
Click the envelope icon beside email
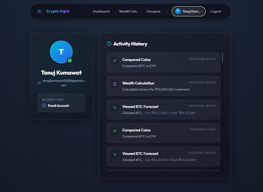click(x=39, y=83)
